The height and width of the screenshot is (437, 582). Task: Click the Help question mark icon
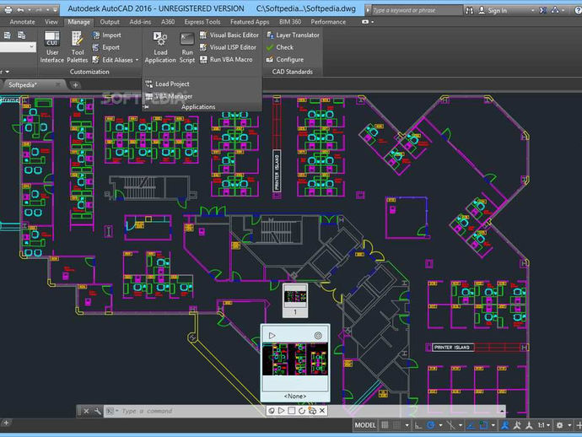578,10
